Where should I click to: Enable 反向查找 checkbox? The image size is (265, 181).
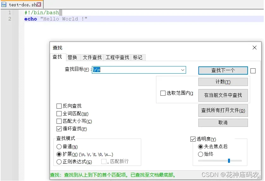tap(59, 106)
